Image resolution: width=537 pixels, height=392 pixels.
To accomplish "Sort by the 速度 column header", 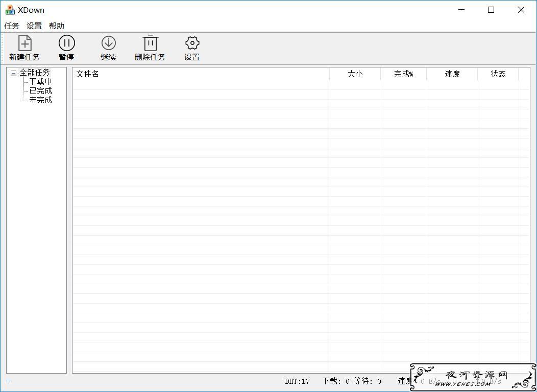I will [452, 74].
